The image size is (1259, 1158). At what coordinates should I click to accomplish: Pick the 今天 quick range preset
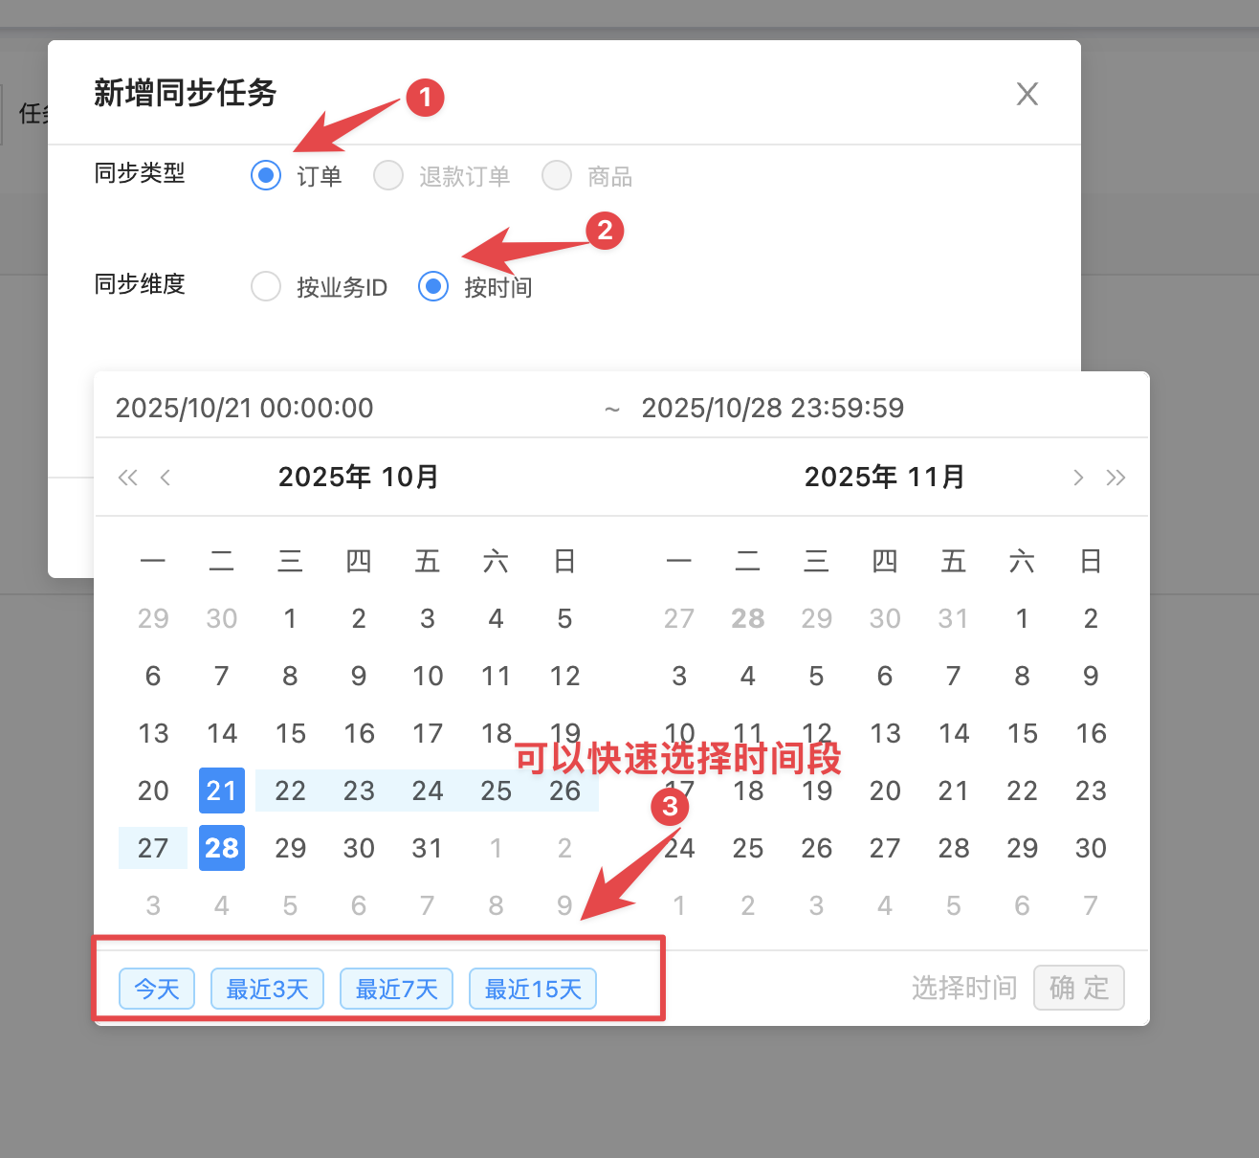tap(157, 989)
